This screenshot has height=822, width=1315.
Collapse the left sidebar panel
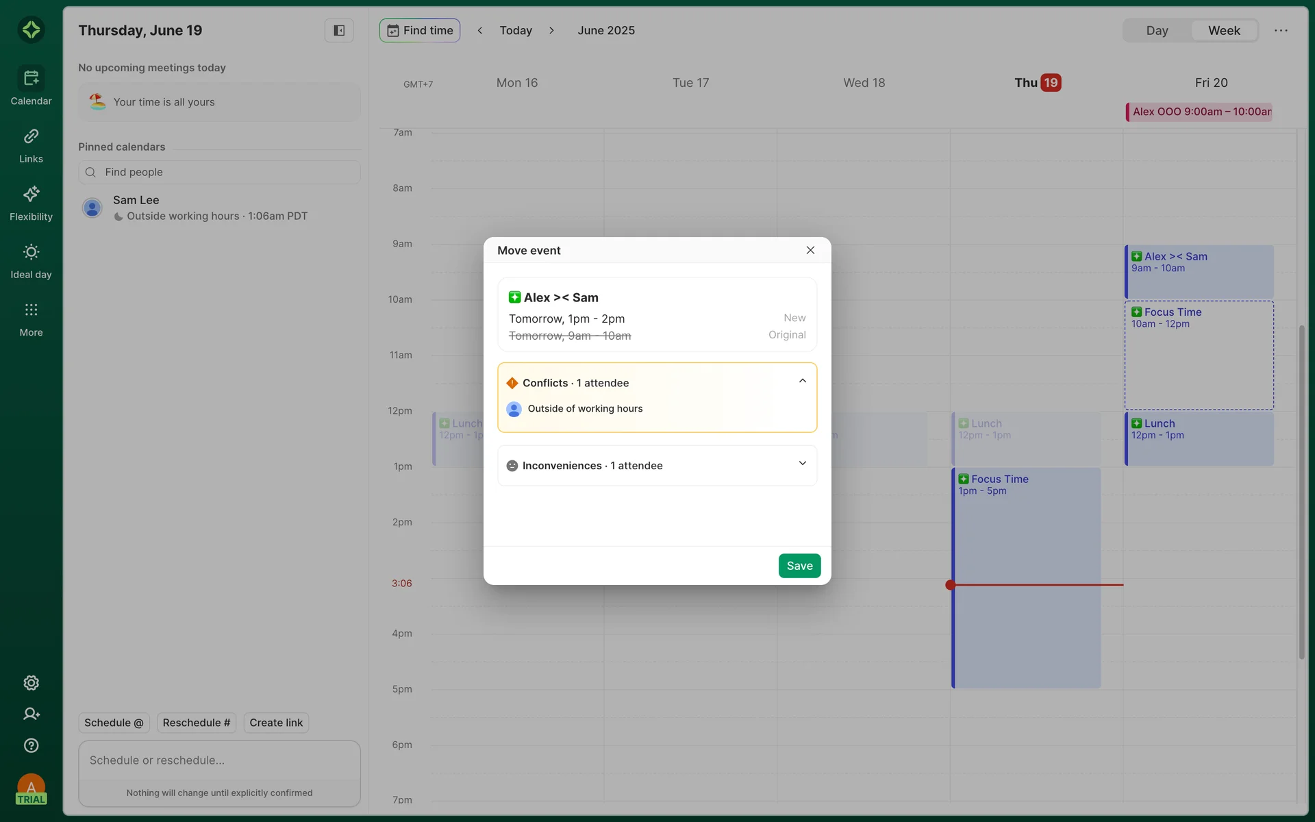point(339,30)
